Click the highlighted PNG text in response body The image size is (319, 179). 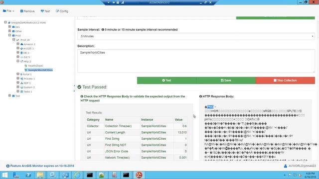[210, 107]
